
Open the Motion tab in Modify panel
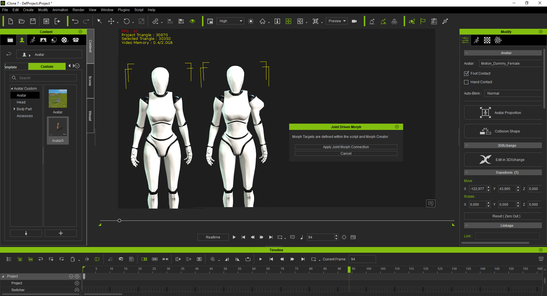476,40
